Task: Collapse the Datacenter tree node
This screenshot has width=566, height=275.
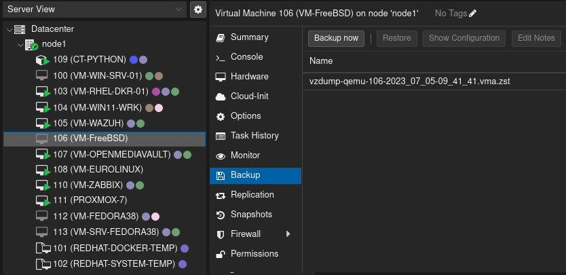Action: coord(8,29)
